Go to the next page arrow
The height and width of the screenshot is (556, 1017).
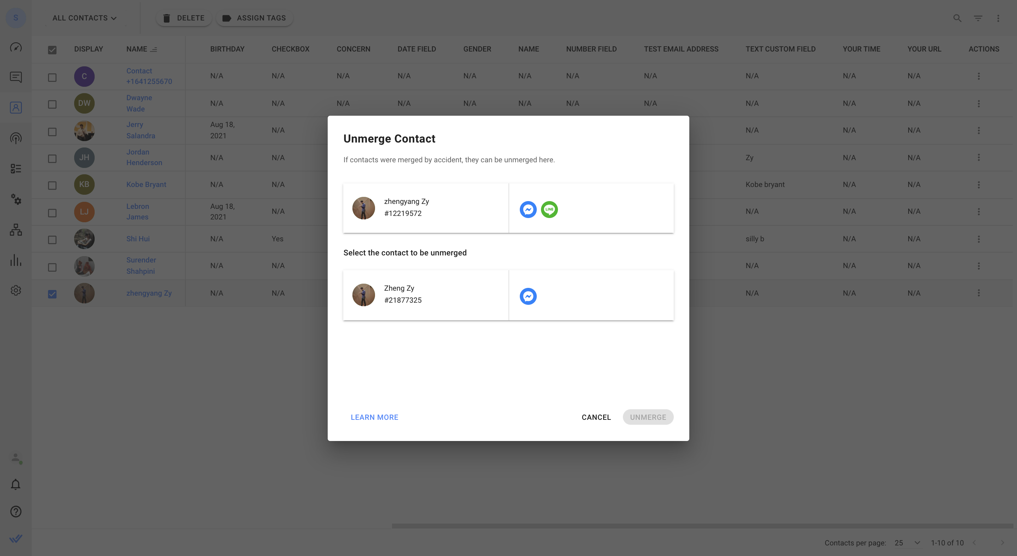(x=1002, y=543)
